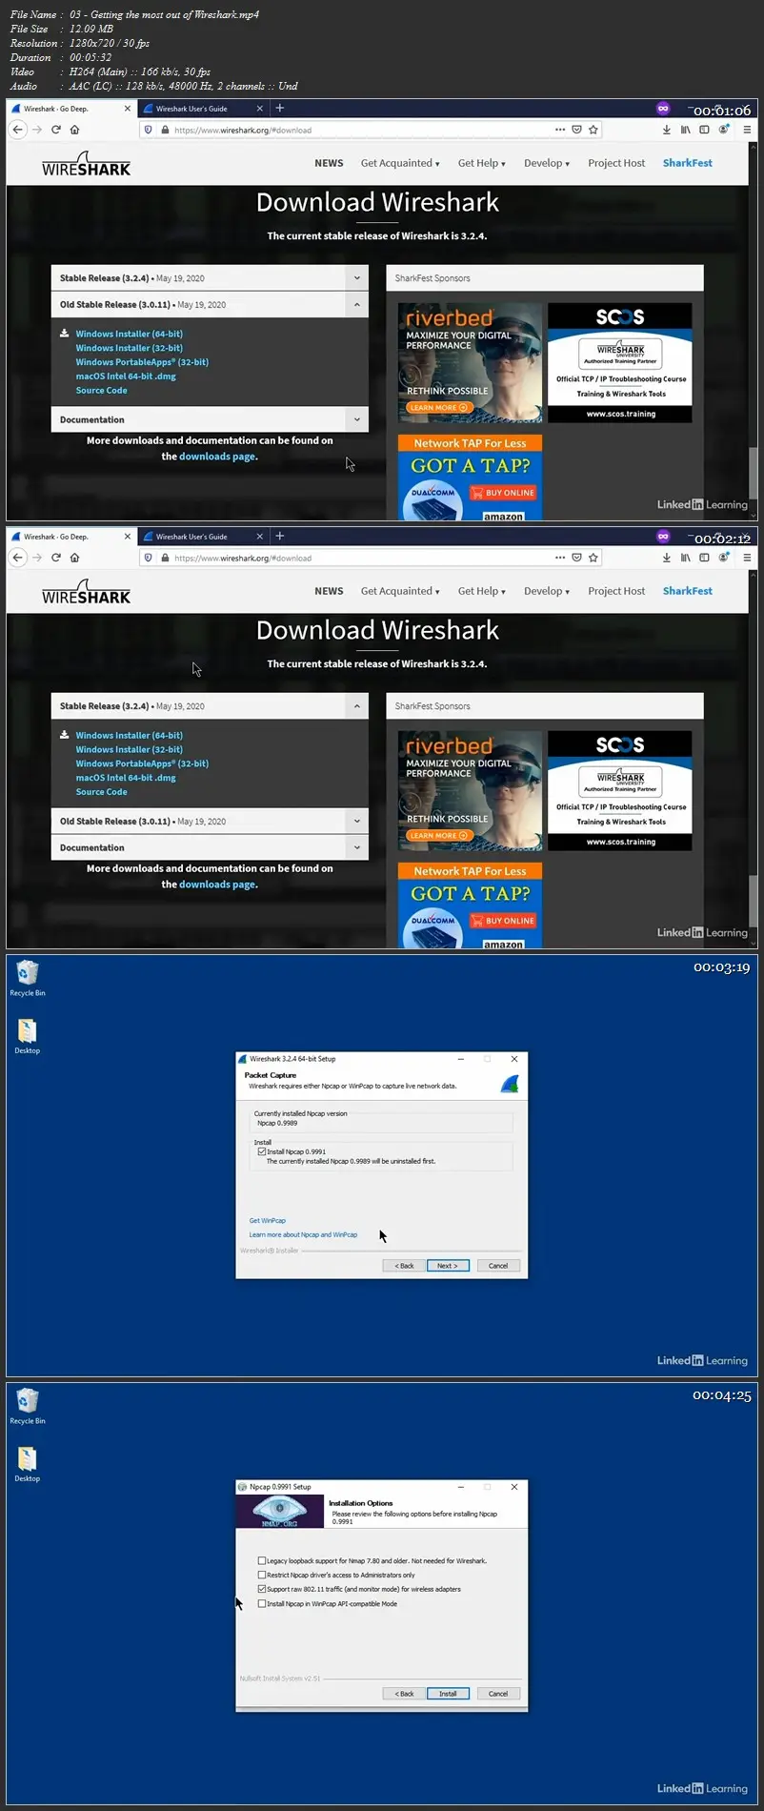The width and height of the screenshot is (764, 1811).
Task: Open Get WinPcap link
Action: click(267, 1220)
